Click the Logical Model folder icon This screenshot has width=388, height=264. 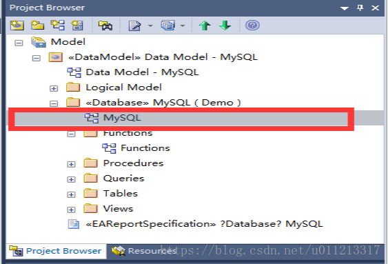[73, 87]
